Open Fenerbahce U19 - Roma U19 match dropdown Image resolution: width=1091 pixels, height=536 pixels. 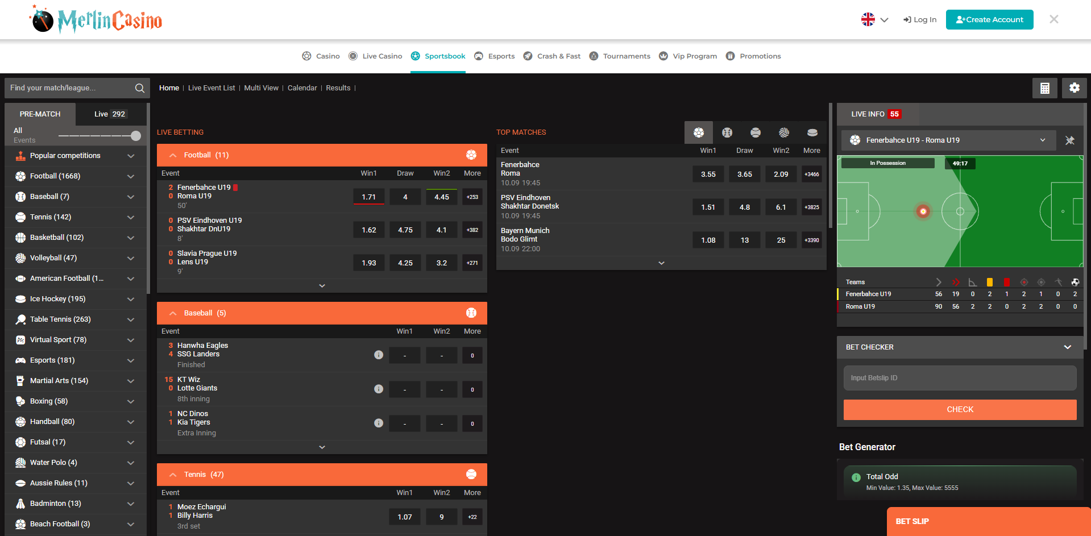pos(948,140)
